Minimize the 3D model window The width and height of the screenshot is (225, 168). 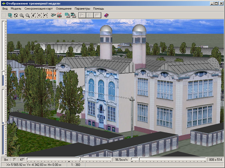pyautogui.click(x=212, y=3)
